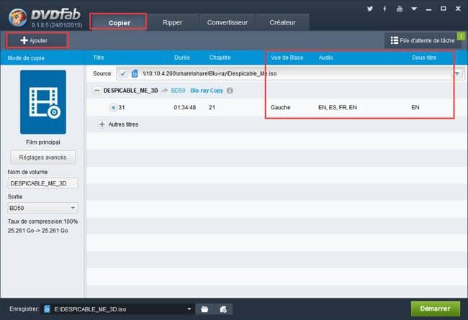Click the BD50 link

(178, 91)
